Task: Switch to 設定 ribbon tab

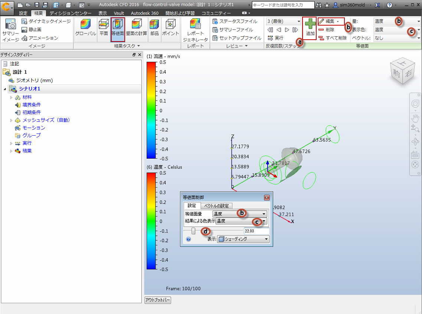Action: tap(23, 13)
